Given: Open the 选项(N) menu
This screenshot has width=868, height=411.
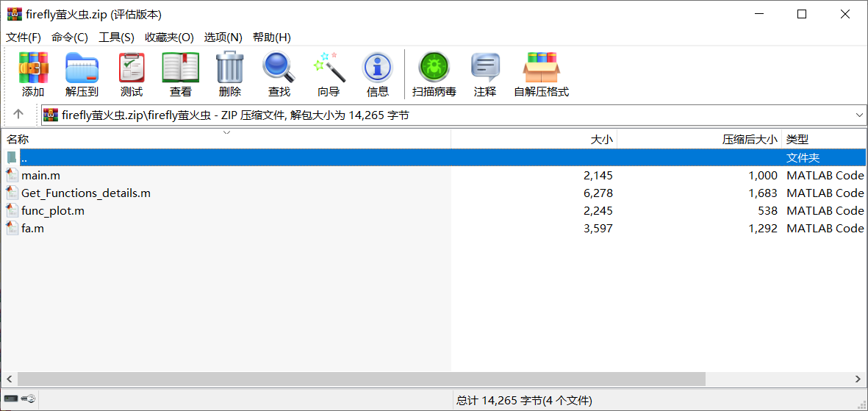Looking at the screenshot, I should (x=223, y=37).
